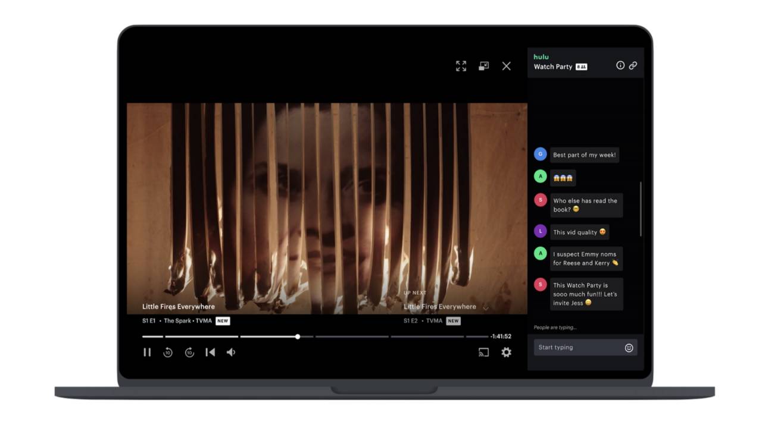Enter fullscreen mode
The width and height of the screenshot is (762, 428).
[x=461, y=66]
